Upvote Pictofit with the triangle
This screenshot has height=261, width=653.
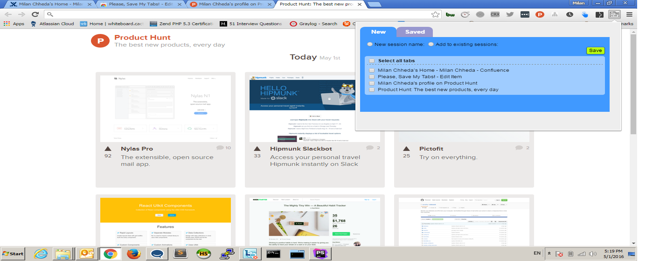pos(406,149)
